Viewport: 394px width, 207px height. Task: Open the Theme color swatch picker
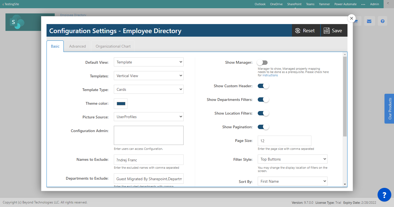pyautogui.click(x=120, y=103)
